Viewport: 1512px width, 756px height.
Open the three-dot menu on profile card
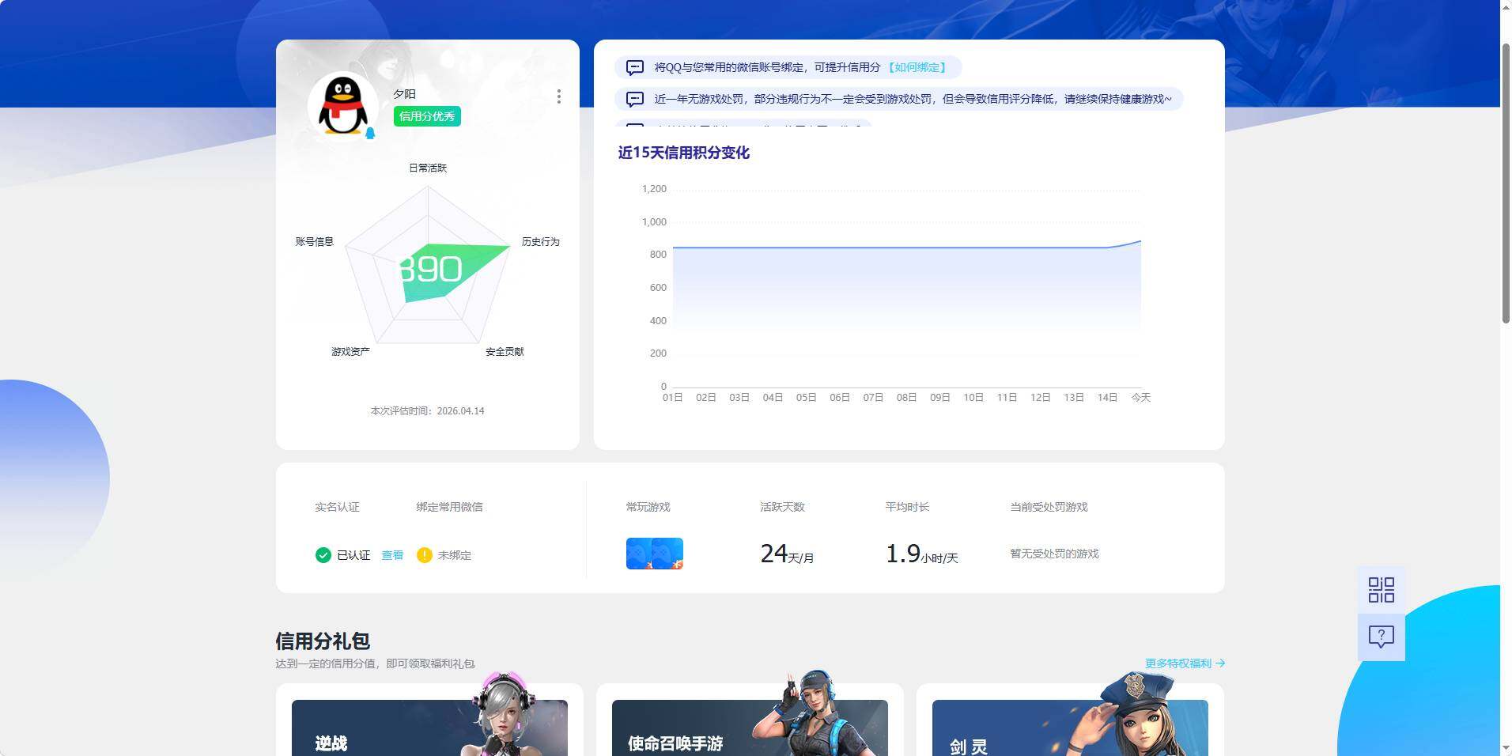point(559,96)
